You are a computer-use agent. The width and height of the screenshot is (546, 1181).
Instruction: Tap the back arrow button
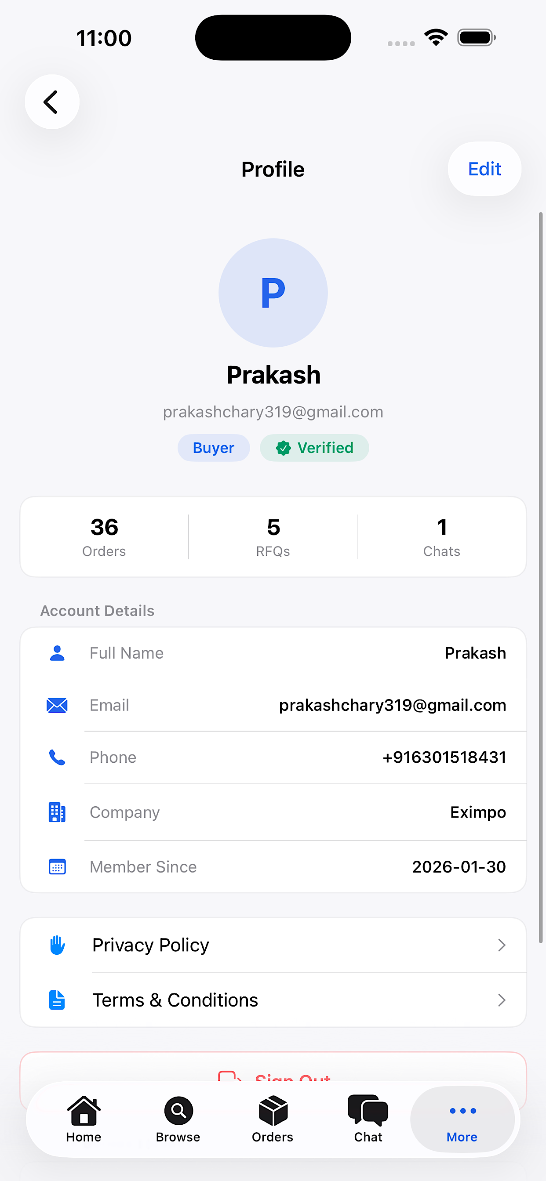tap(52, 102)
